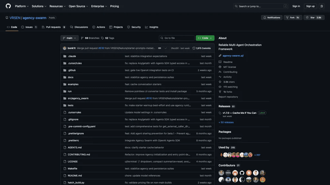
Task: Open GitHub home via Octocat logo
Action: [8, 6]
